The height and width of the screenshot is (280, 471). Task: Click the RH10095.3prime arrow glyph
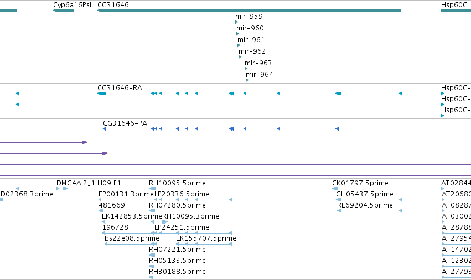pos(165,222)
